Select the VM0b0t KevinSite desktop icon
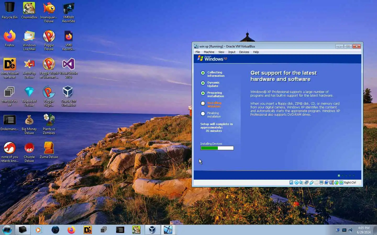This screenshot has width=377, height=235. tap(69, 12)
